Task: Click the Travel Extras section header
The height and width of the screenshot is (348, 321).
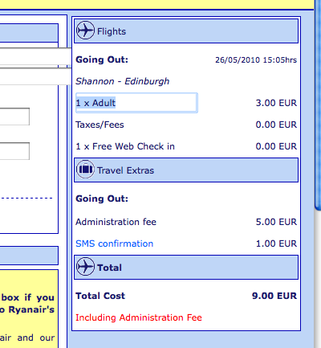Action: click(186, 170)
